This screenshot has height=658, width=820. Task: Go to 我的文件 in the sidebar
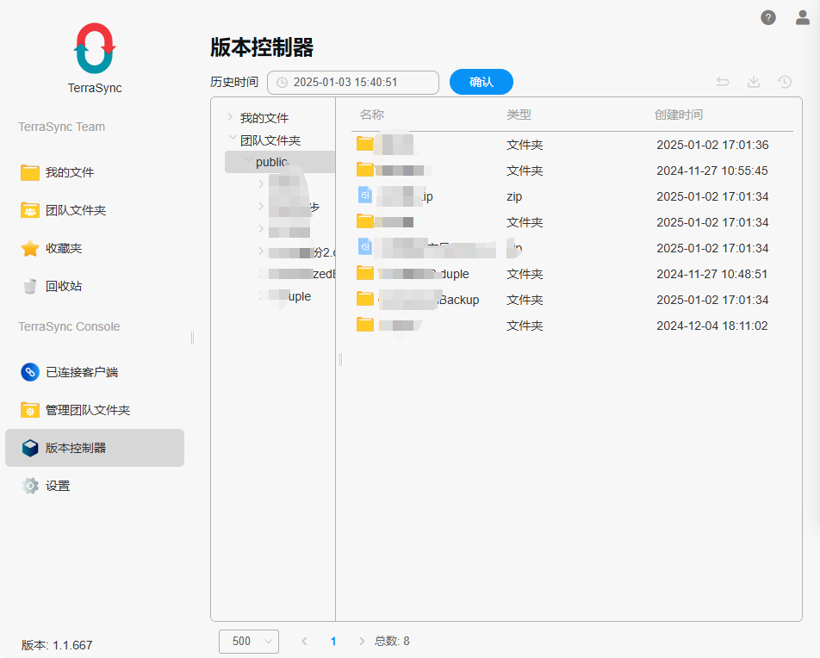point(69,172)
